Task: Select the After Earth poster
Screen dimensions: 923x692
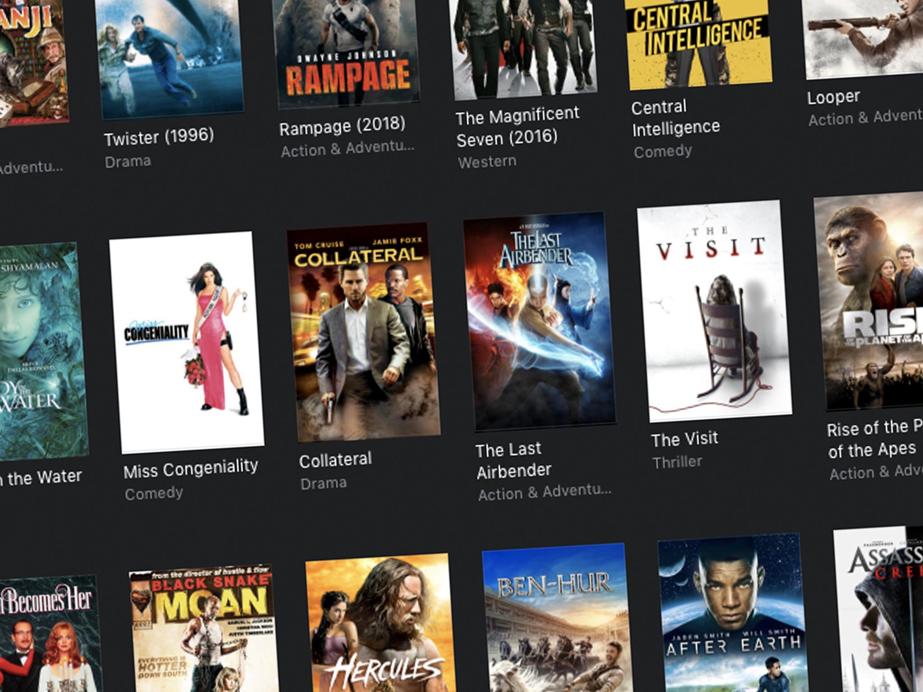Action: (x=732, y=613)
